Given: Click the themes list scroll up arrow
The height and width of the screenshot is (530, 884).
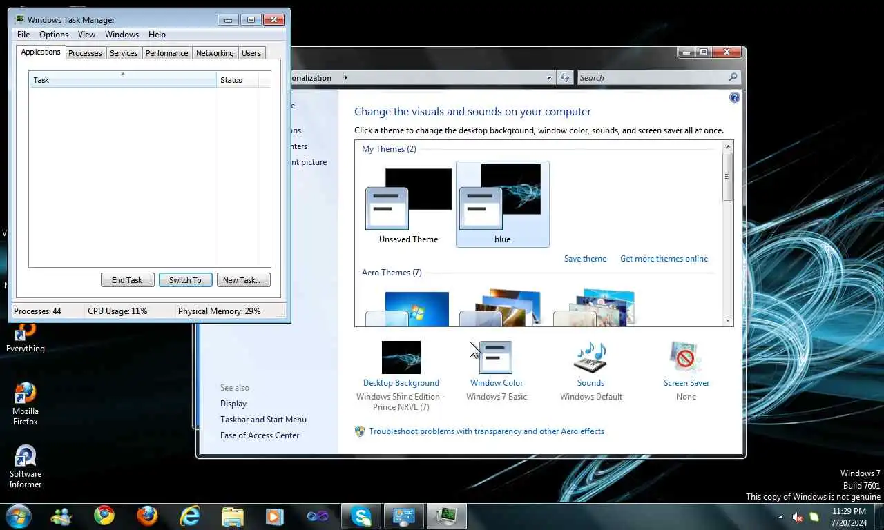Looking at the screenshot, I should pos(727,146).
